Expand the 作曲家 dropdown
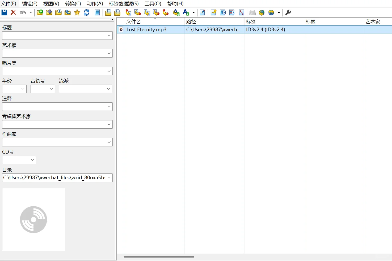This screenshot has width=392, height=261. (x=109, y=142)
